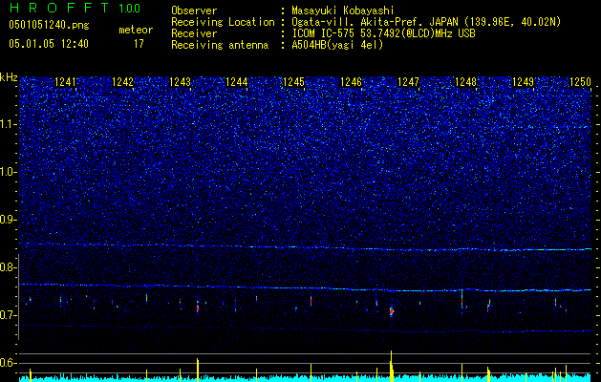Click the 0.6 frequency axis label
This screenshot has width=601, height=382.
click(9, 363)
